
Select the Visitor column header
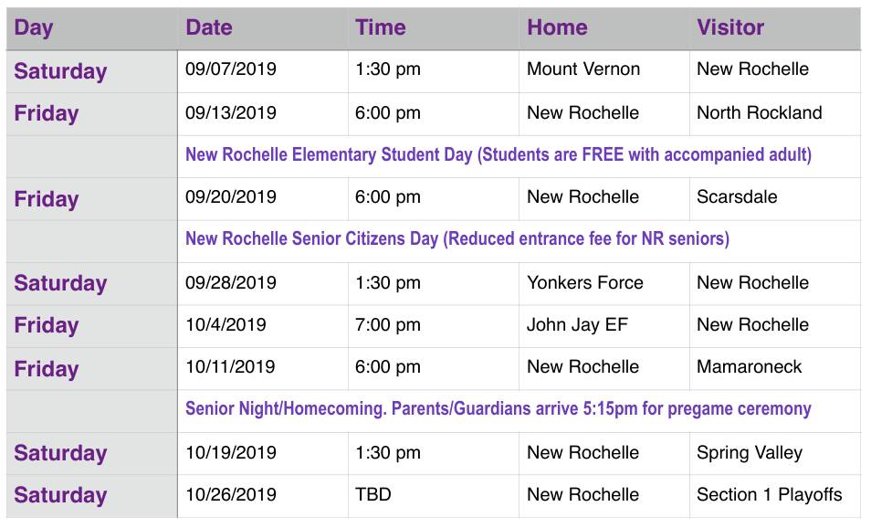[775, 28]
